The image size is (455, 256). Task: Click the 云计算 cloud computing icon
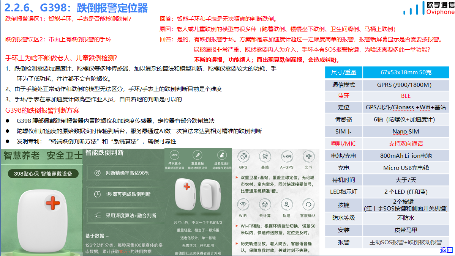265,205
